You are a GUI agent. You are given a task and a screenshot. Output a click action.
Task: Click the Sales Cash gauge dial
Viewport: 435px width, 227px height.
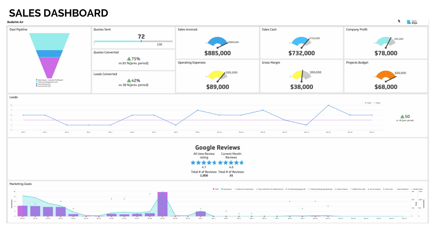(301, 42)
